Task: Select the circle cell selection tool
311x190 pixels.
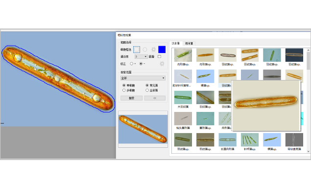Action: (145, 49)
